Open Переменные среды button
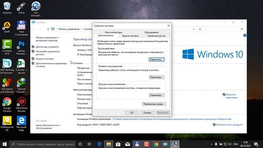 (154, 104)
